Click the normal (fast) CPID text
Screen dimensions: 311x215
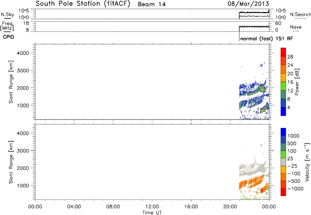[257, 38]
